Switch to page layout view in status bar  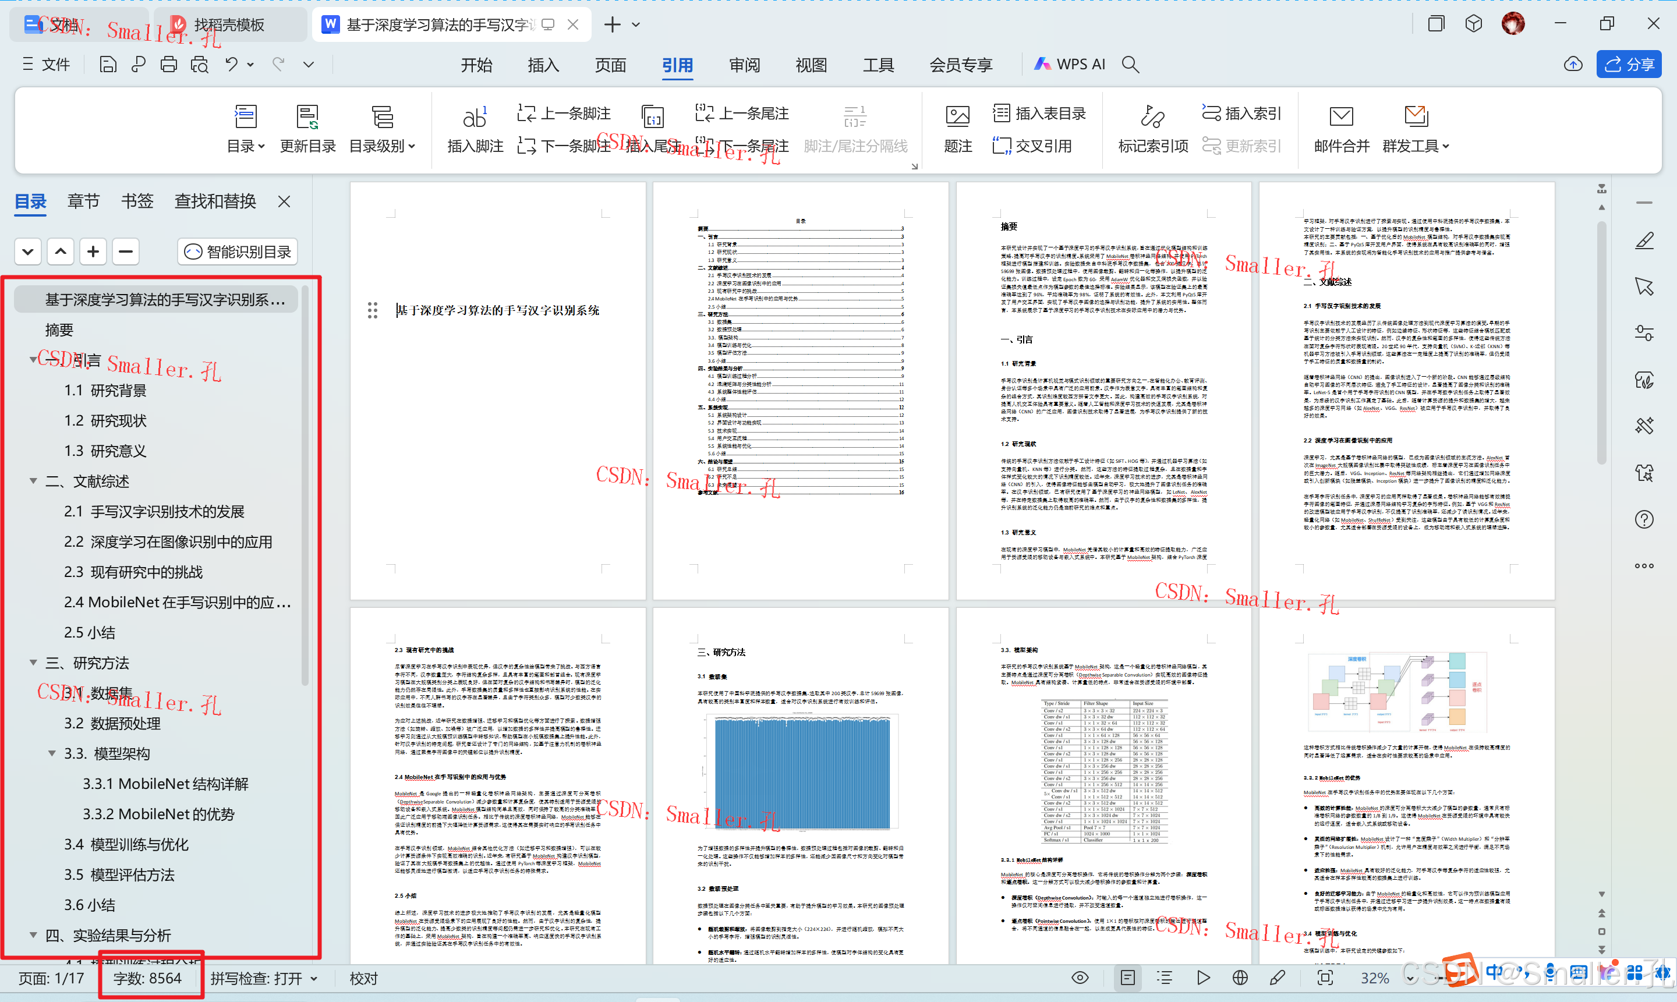click(1127, 978)
